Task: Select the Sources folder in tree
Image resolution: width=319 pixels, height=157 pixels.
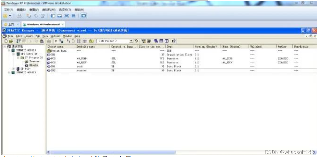Action: pos(32,61)
